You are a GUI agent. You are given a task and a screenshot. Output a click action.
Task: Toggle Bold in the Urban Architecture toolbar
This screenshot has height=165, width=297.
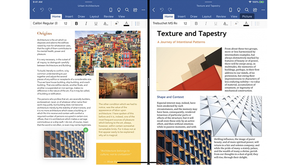pos(76,24)
